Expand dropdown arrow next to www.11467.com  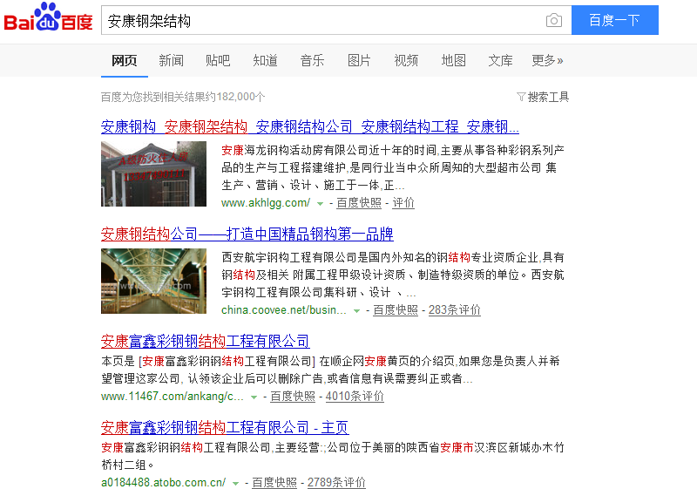pyautogui.click(x=254, y=397)
